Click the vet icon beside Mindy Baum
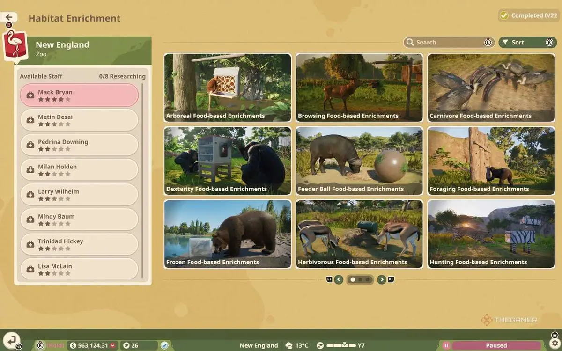The height and width of the screenshot is (351, 562). pos(30,219)
